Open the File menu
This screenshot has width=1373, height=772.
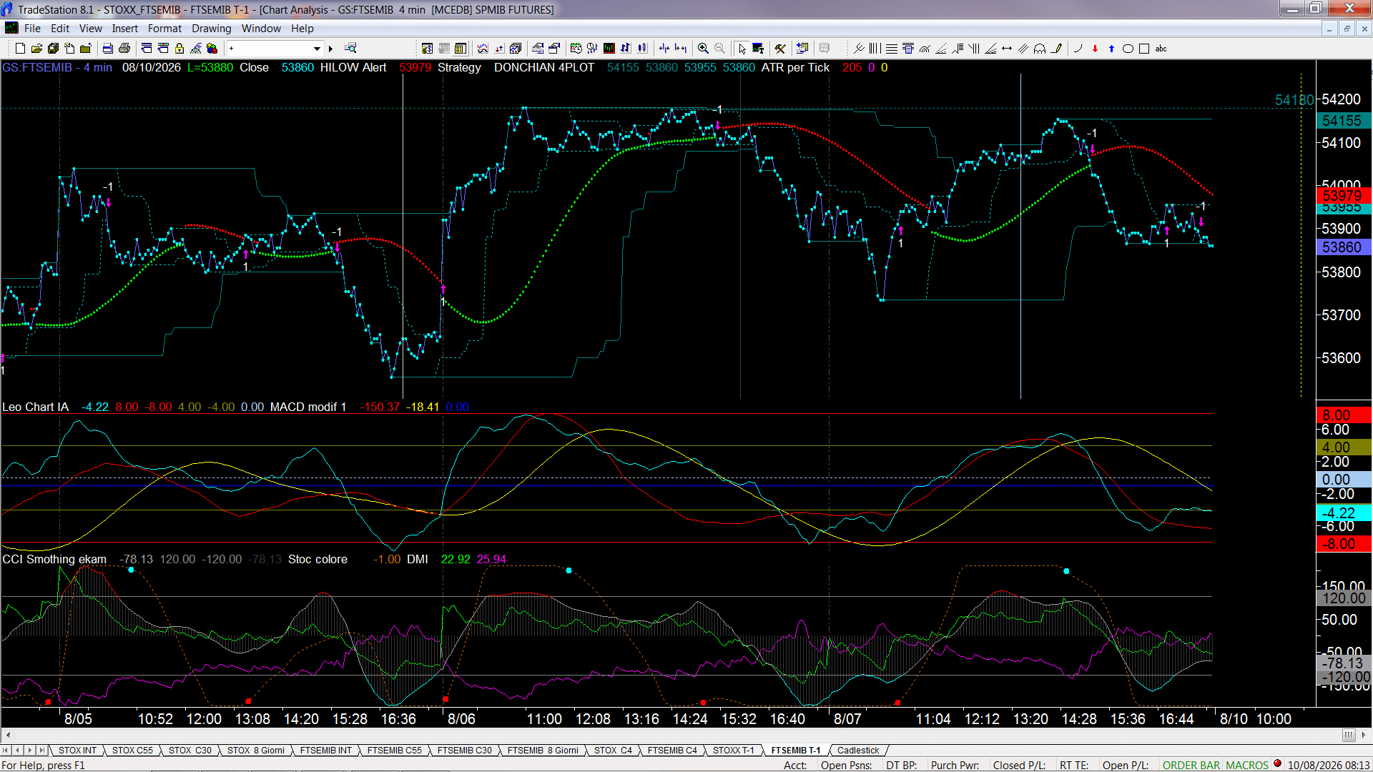[32, 29]
